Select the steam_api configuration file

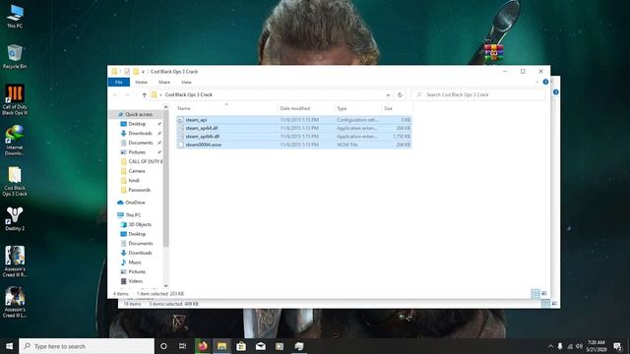pyautogui.click(x=294, y=120)
